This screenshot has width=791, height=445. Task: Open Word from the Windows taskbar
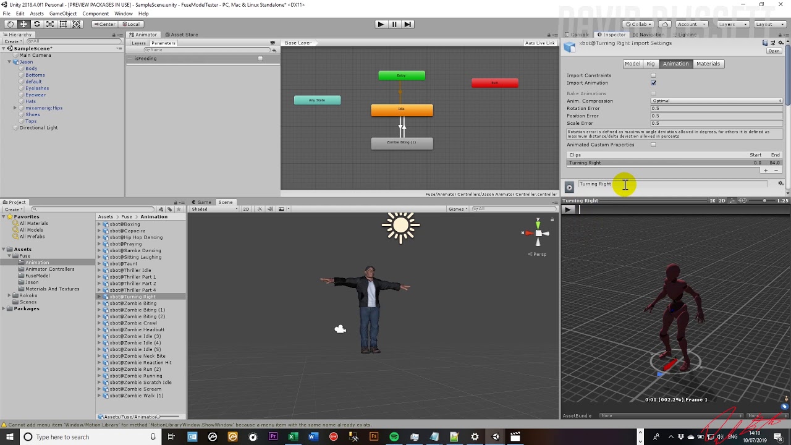[x=313, y=437]
